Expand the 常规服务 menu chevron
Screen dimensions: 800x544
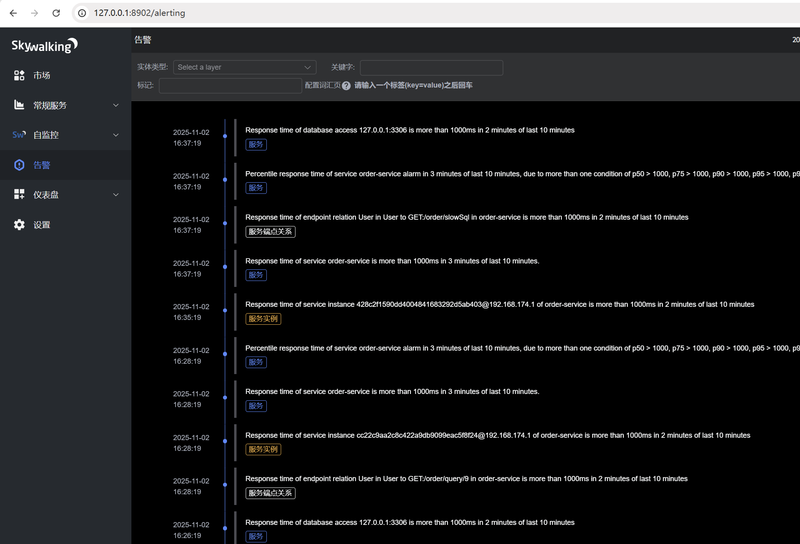(116, 105)
